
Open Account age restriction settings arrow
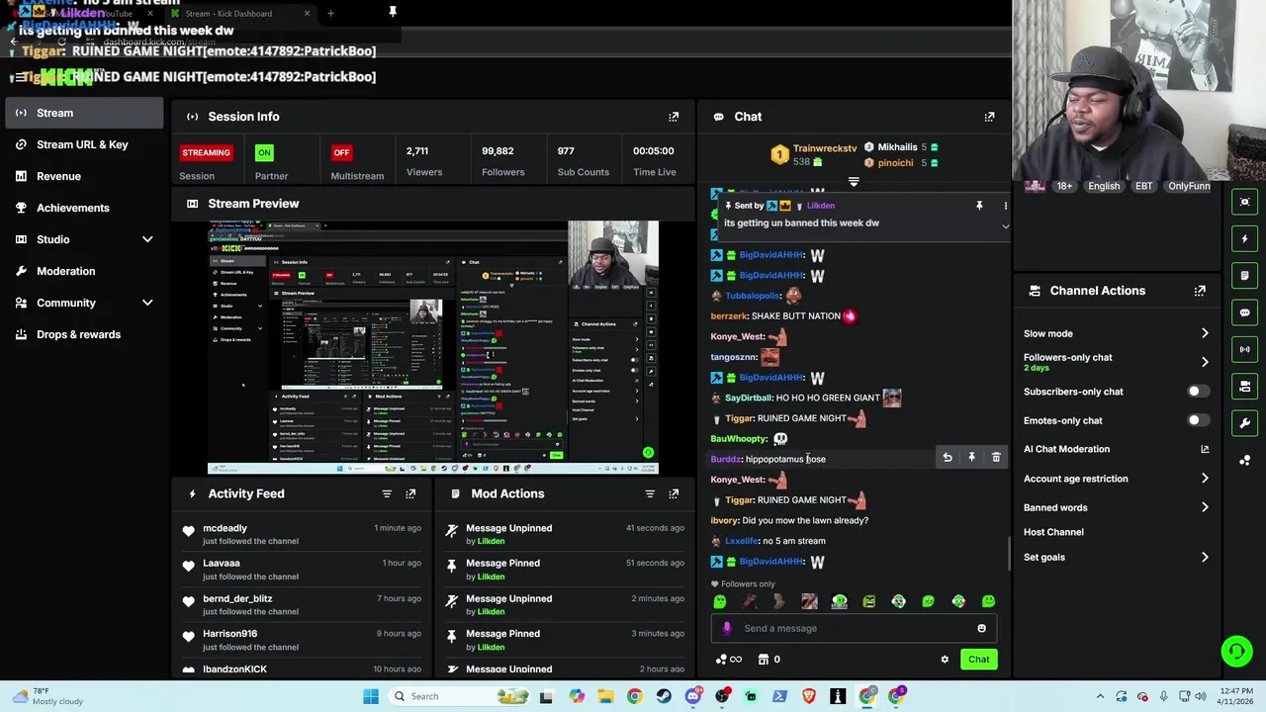(1205, 479)
